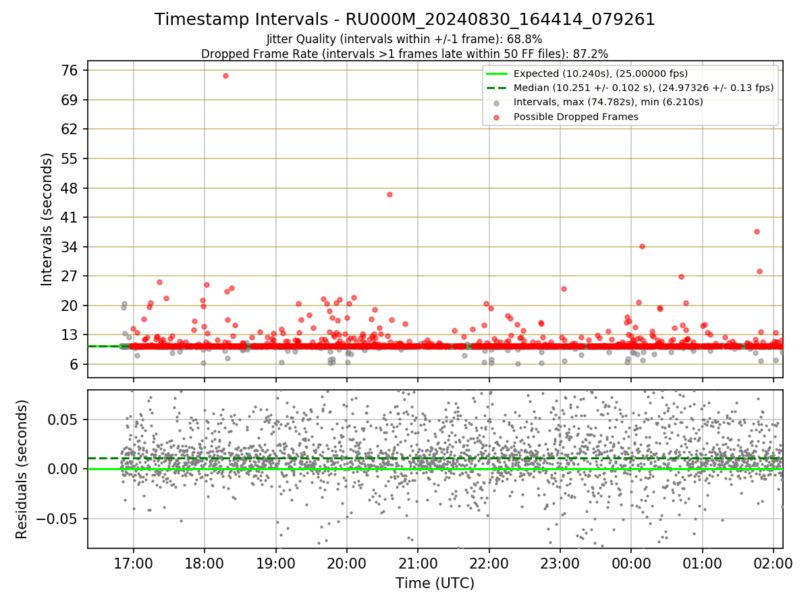810x607 pixels.
Task: Click the '13' y-axis tick label
Action: tap(70, 335)
